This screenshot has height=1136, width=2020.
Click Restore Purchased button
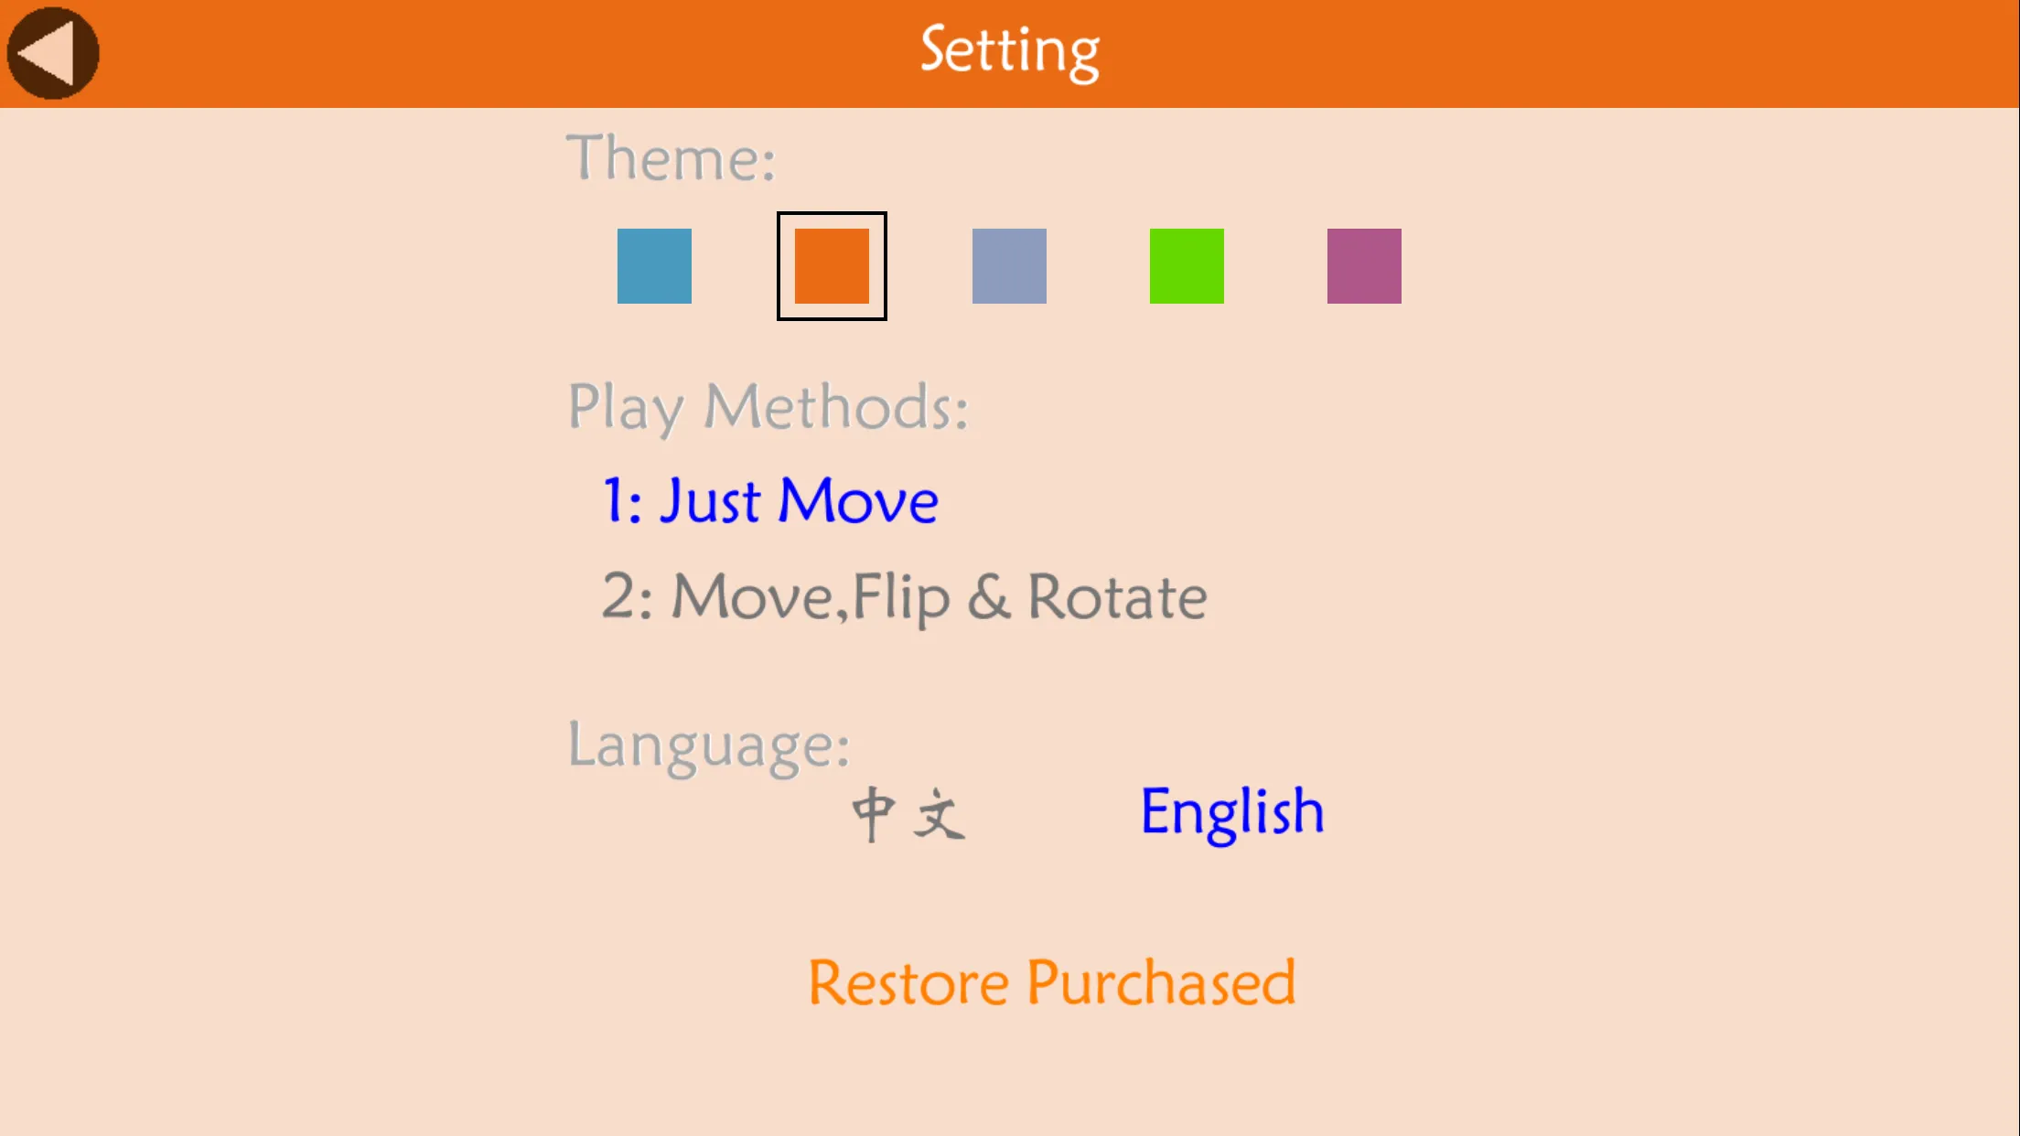[1051, 982]
